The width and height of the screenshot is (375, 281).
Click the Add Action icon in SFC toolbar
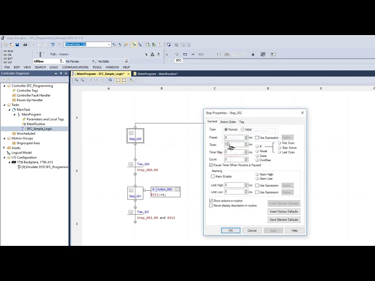pyautogui.click(x=201, y=54)
